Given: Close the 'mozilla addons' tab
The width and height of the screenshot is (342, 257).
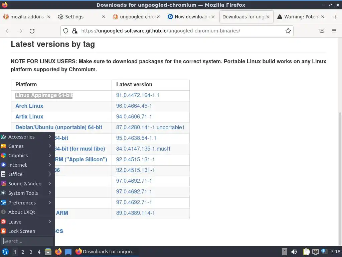Looking at the screenshot, I should tap(49, 17).
